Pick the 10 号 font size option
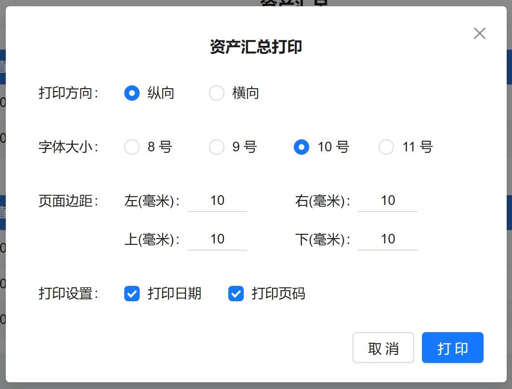 (x=302, y=147)
